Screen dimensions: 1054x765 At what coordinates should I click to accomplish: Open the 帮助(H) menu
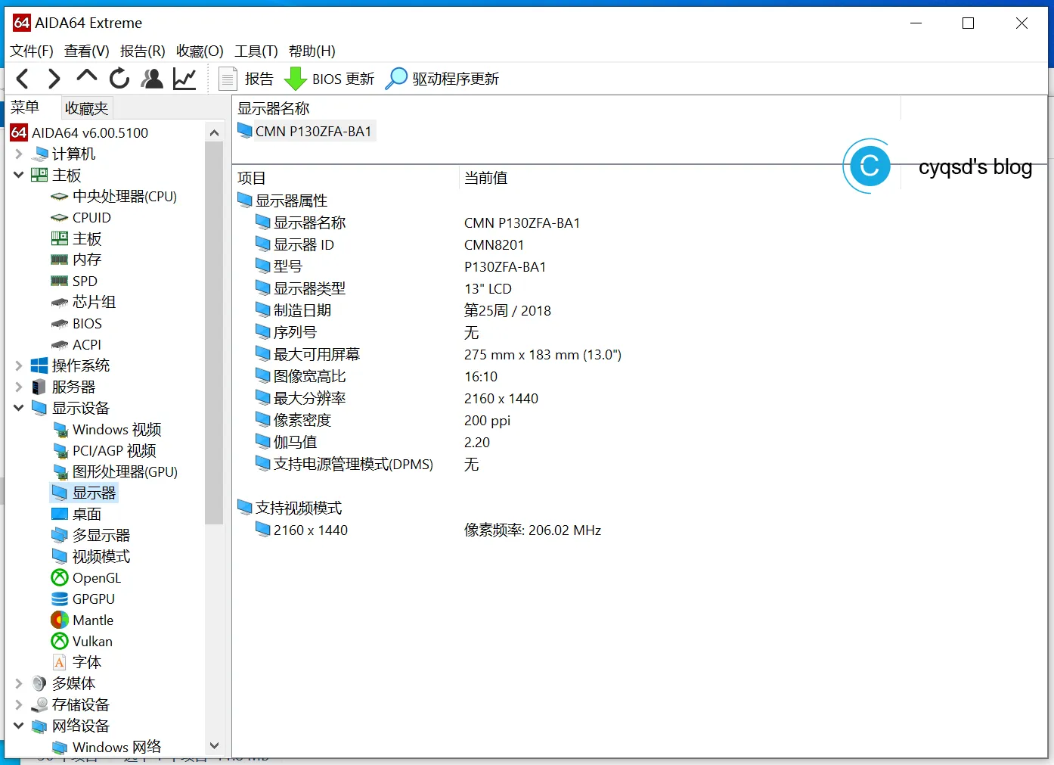click(x=312, y=51)
